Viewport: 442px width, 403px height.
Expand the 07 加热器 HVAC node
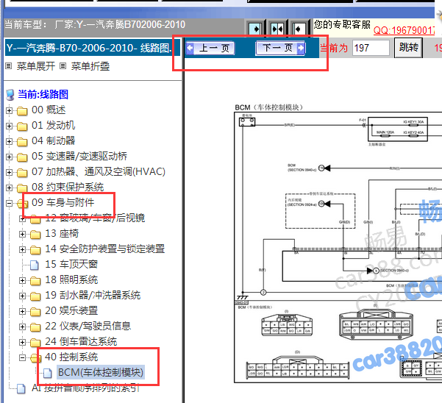[10, 172]
